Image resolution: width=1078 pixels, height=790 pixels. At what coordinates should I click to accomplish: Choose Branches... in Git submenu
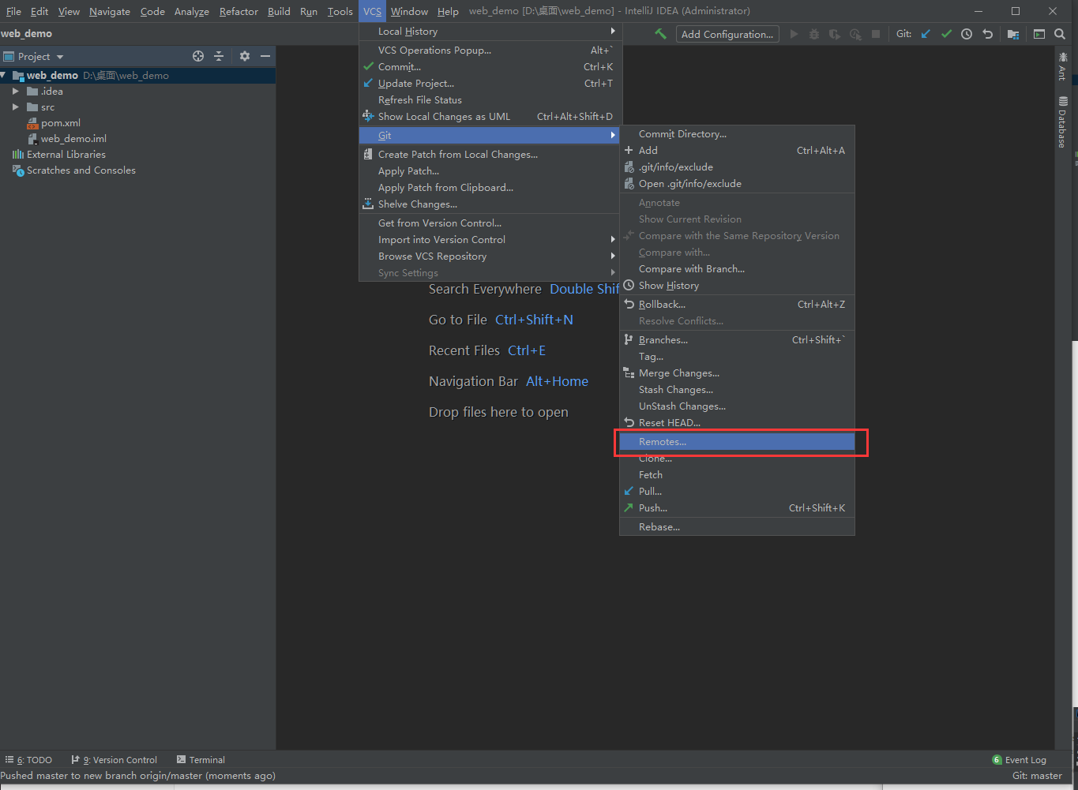pyautogui.click(x=737, y=340)
